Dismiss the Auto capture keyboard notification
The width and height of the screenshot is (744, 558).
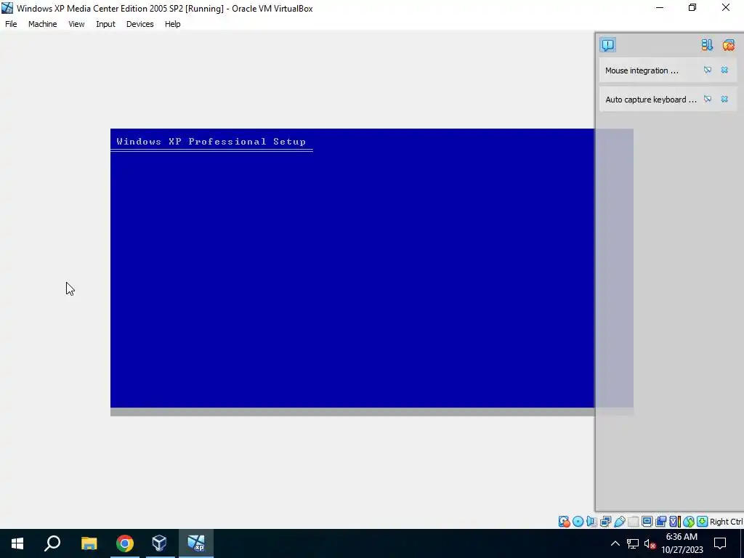[724, 99]
